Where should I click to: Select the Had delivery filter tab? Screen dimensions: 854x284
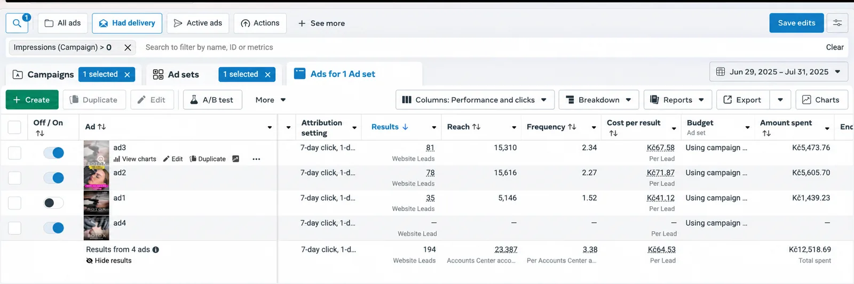127,23
